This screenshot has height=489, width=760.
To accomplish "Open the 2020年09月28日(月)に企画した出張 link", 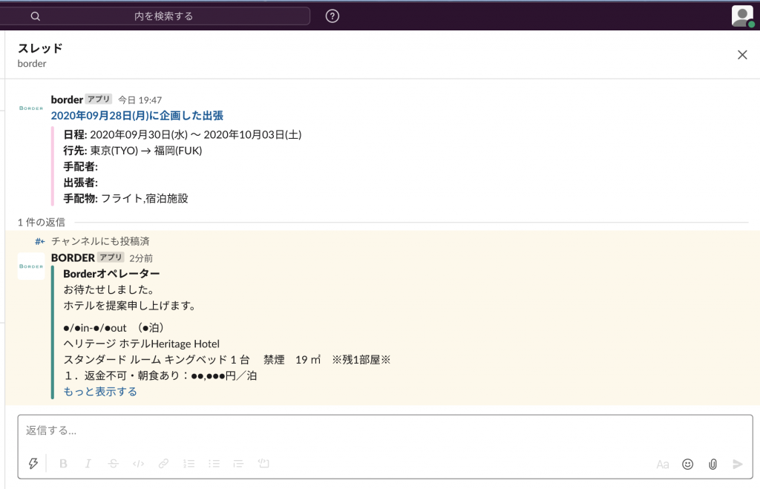I will [x=137, y=116].
